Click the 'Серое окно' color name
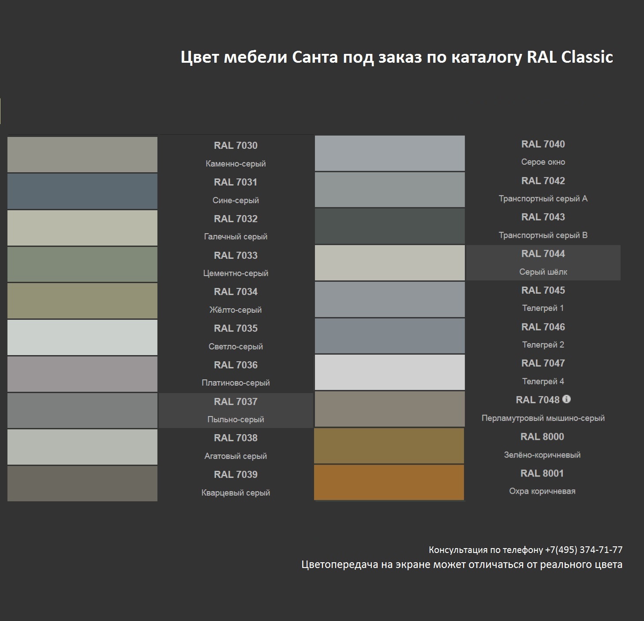The width and height of the screenshot is (644, 621). [x=543, y=162]
